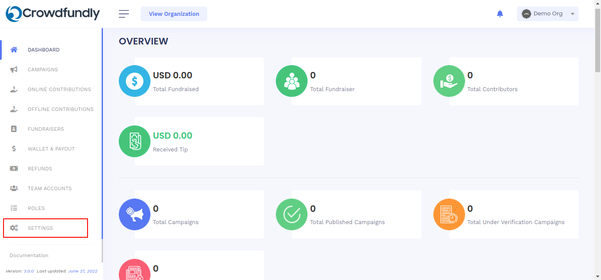Viewport: 601px width, 280px height.
Task: Click the Total Campaigns label
Action: [x=176, y=222]
